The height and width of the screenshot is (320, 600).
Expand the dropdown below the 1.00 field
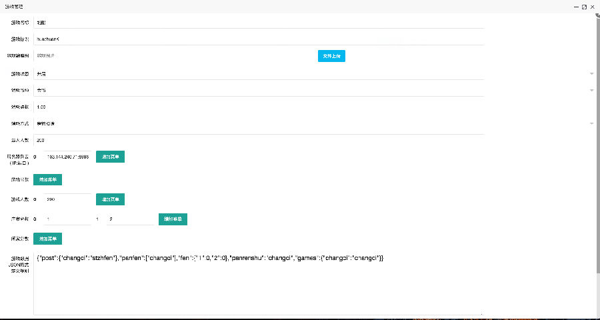(313, 123)
